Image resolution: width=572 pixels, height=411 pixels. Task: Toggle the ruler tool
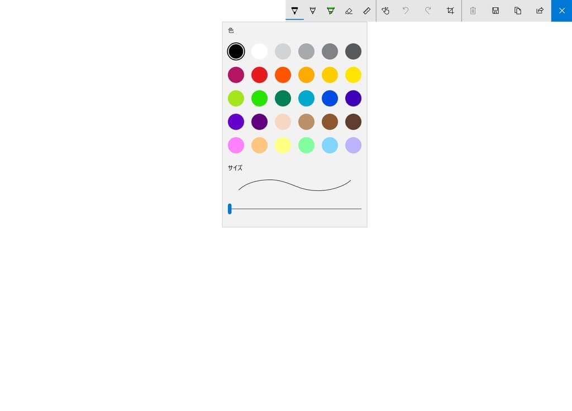[366, 11]
